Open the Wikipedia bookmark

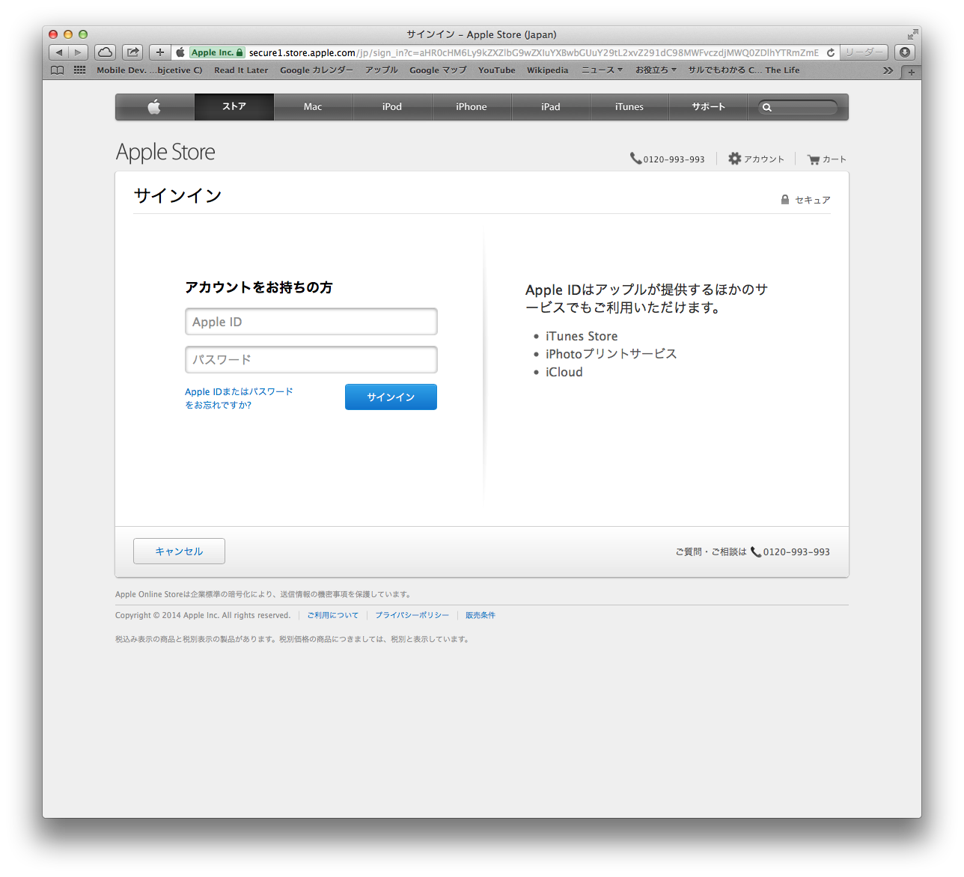click(x=548, y=70)
